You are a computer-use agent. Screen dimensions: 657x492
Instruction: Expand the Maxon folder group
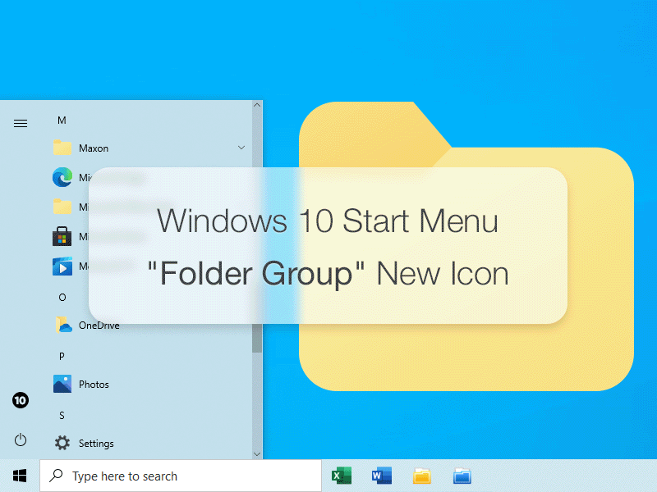[241, 148]
